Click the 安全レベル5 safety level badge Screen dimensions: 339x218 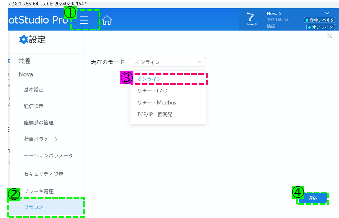319,20
